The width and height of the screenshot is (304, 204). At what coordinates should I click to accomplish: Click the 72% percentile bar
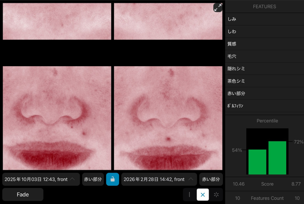tap(277, 158)
